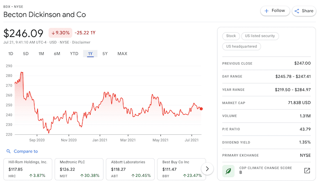Click the Mar 2021 axis label
Image resolution: width=319 pixels, height=182 pixels.
[x=128, y=140]
